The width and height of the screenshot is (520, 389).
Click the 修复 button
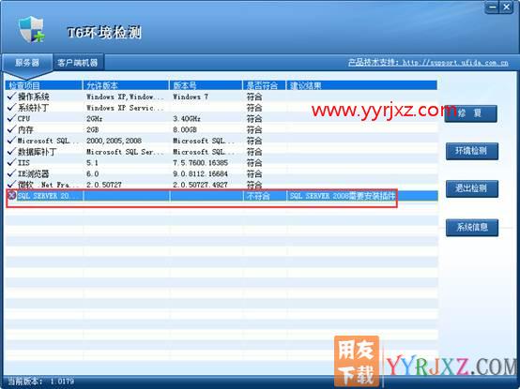tap(470, 113)
